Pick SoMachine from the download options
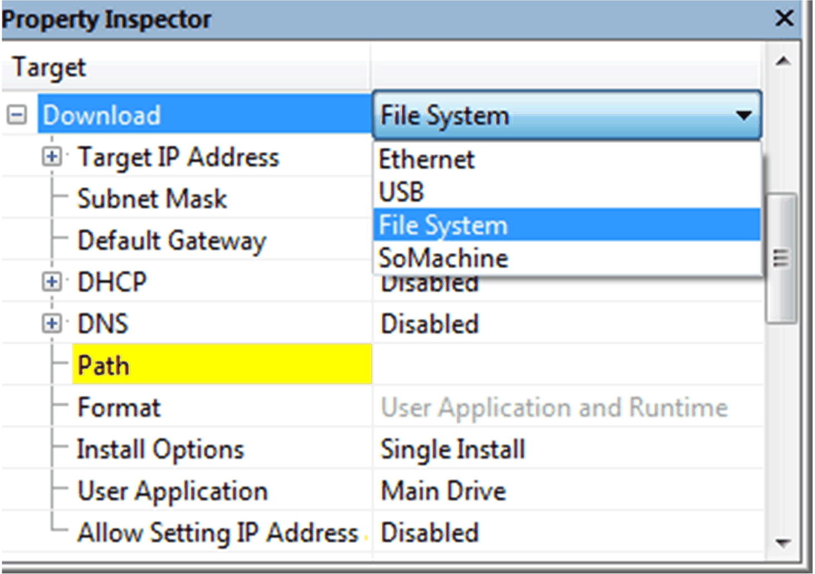815x574 pixels. (x=443, y=257)
